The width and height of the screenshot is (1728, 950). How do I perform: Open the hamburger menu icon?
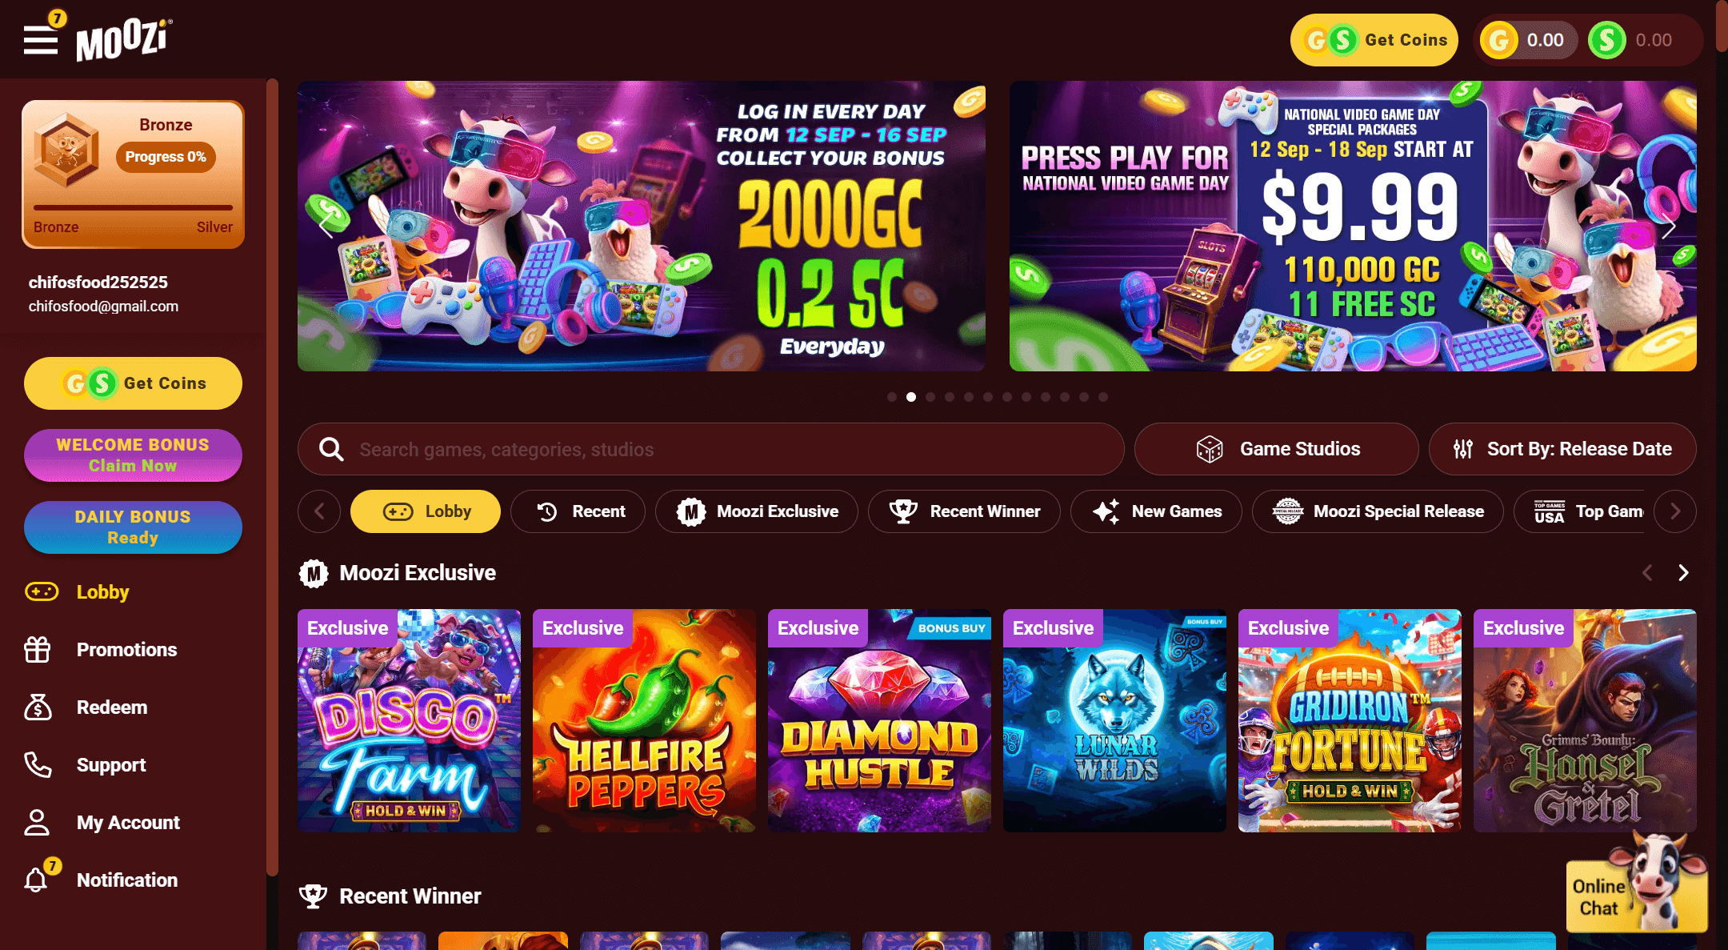pyautogui.click(x=40, y=40)
